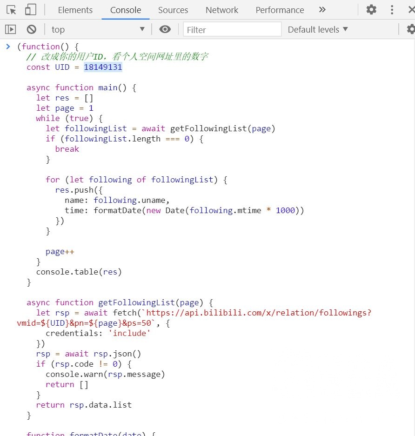
Task: Click async function getFollowingList(page) line
Action: [120, 302]
